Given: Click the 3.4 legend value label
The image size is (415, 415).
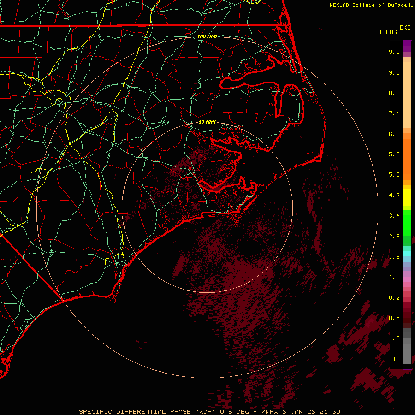Looking at the screenshot, I should (394, 216).
